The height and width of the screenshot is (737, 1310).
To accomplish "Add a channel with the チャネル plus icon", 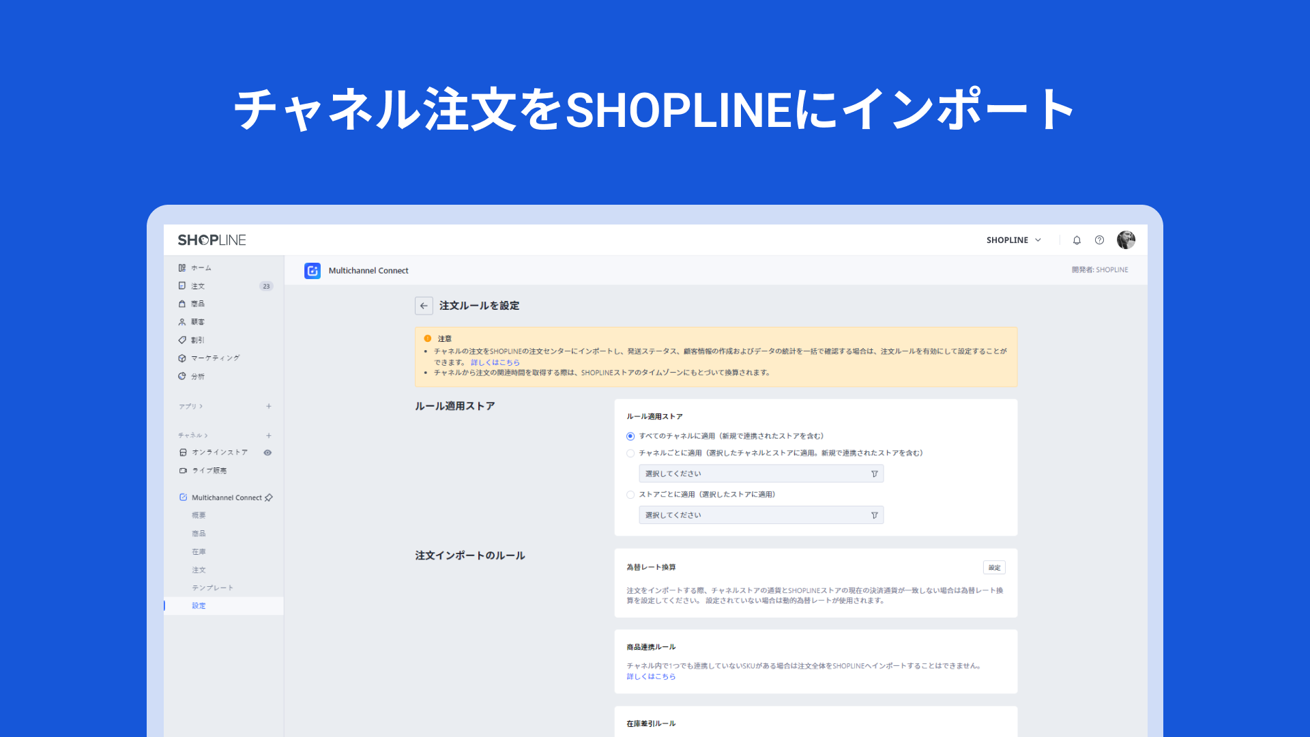I will [x=269, y=435].
